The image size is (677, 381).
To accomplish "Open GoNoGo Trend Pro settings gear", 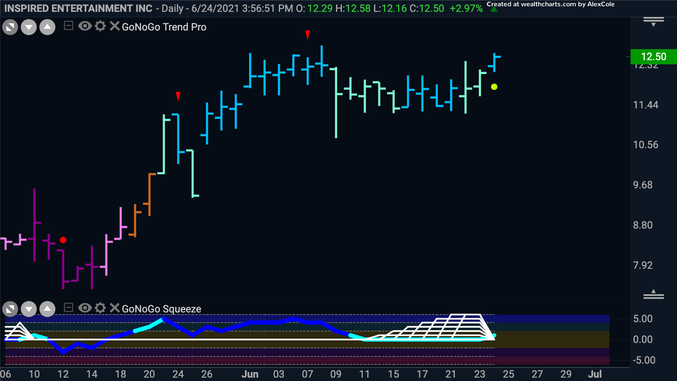I will pyautogui.click(x=100, y=26).
